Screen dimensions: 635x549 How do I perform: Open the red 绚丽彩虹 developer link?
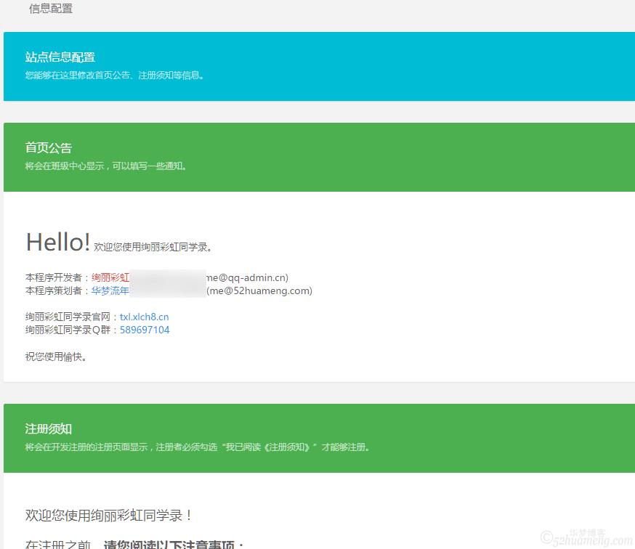pyautogui.click(x=110, y=277)
